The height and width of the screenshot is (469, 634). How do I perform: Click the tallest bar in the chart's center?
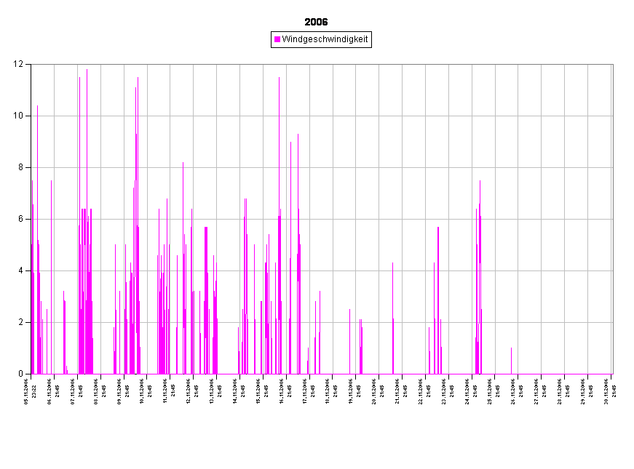pyautogui.click(x=279, y=218)
